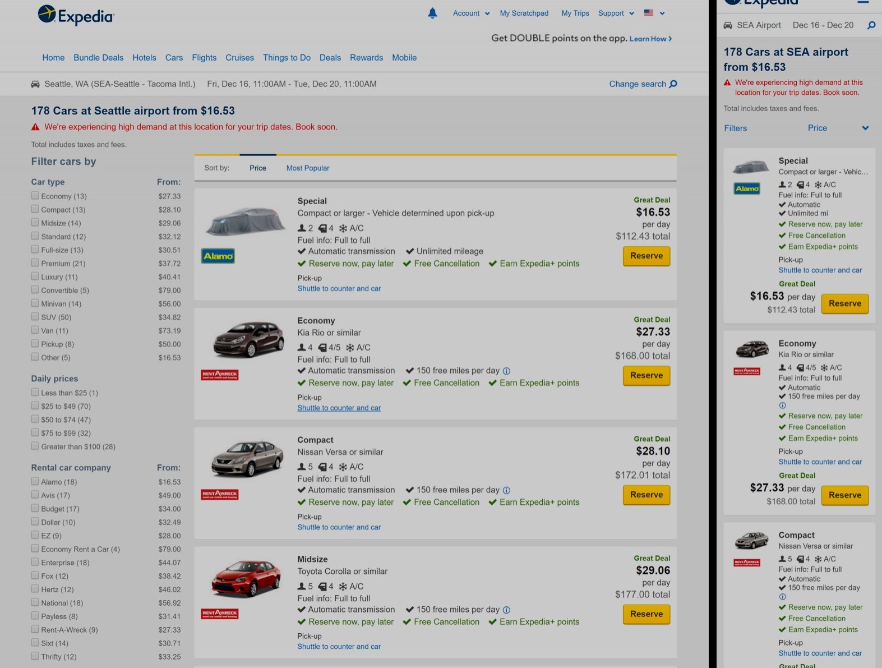Click Alamo logo in mobile Special card
The width and height of the screenshot is (882, 668).
point(747,189)
